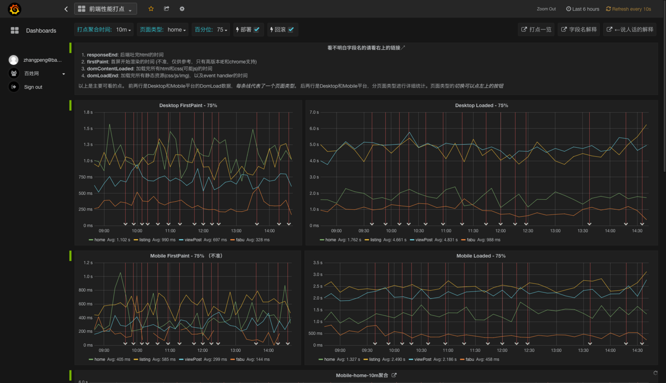
Task: Toggle home series in Desktop FirstPaint legend
Action: point(100,240)
